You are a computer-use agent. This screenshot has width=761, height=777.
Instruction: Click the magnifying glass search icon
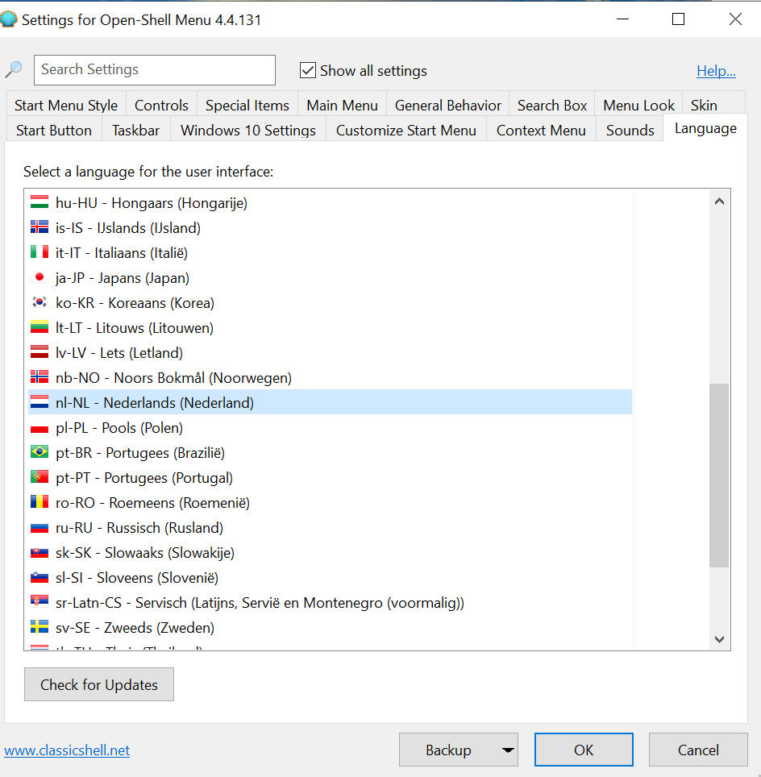(14, 69)
